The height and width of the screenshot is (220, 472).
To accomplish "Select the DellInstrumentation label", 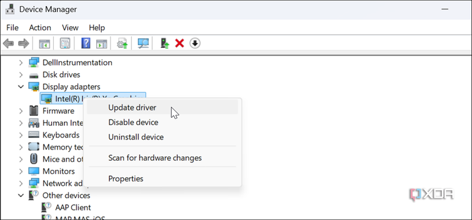I will pos(77,62).
